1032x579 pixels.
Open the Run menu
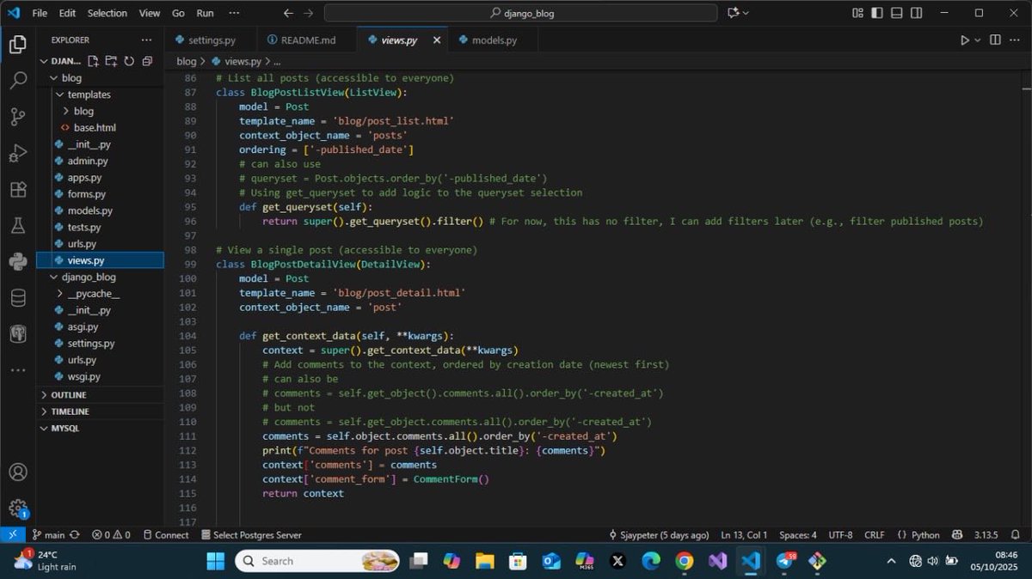[205, 13]
